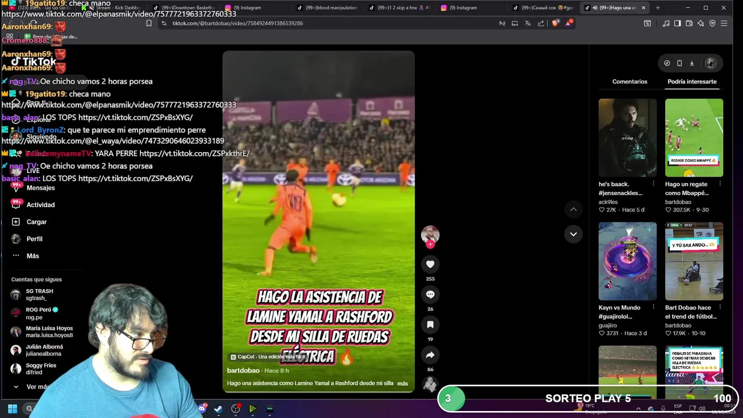Open the SG TRASH followed account
743x418 pixels.
(x=33, y=294)
